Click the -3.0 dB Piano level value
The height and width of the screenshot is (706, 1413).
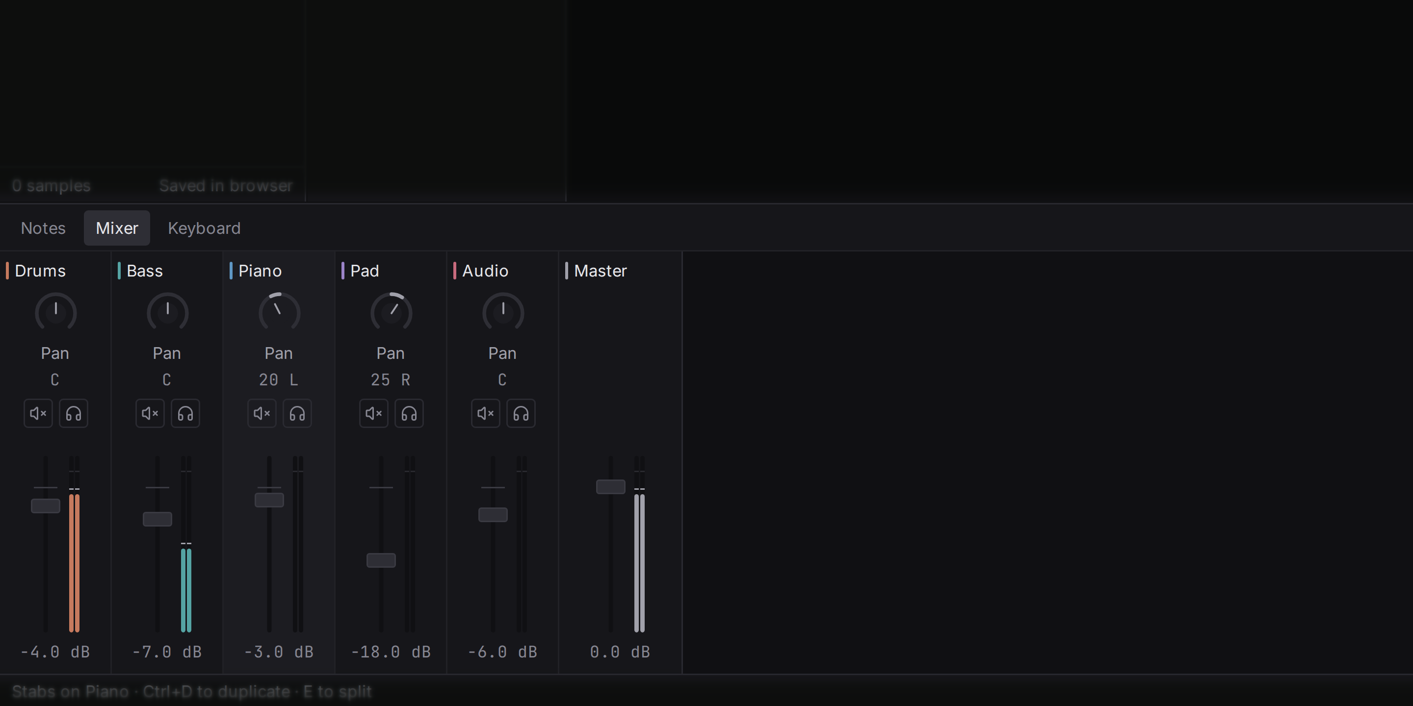[279, 652]
